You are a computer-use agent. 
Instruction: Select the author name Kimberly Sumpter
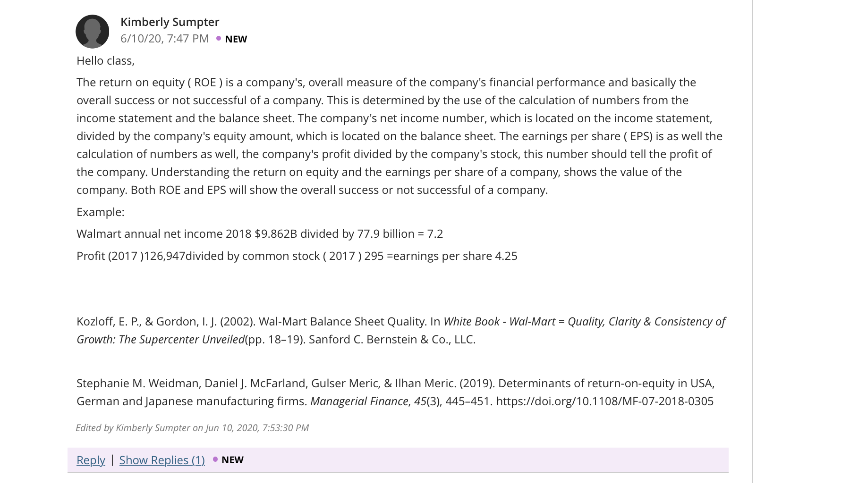(x=170, y=22)
